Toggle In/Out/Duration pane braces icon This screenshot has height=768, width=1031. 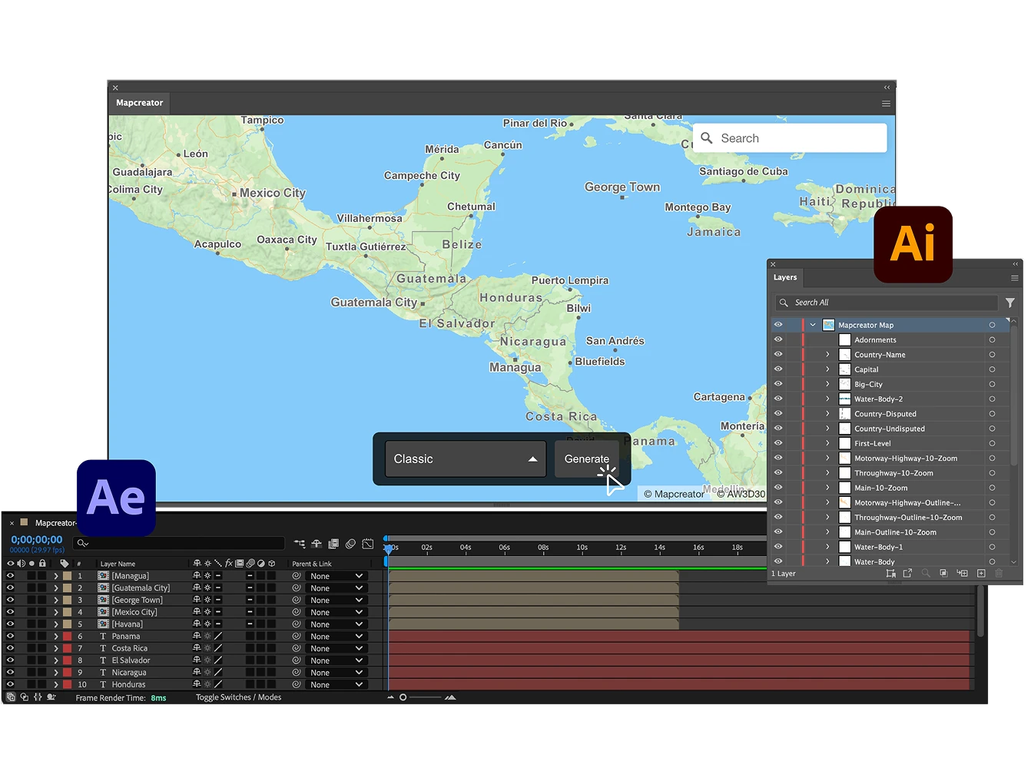point(38,697)
